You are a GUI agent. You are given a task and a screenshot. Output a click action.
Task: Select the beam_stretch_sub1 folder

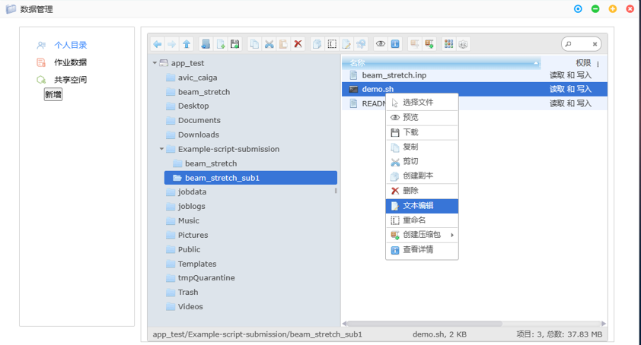click(250, 178)
